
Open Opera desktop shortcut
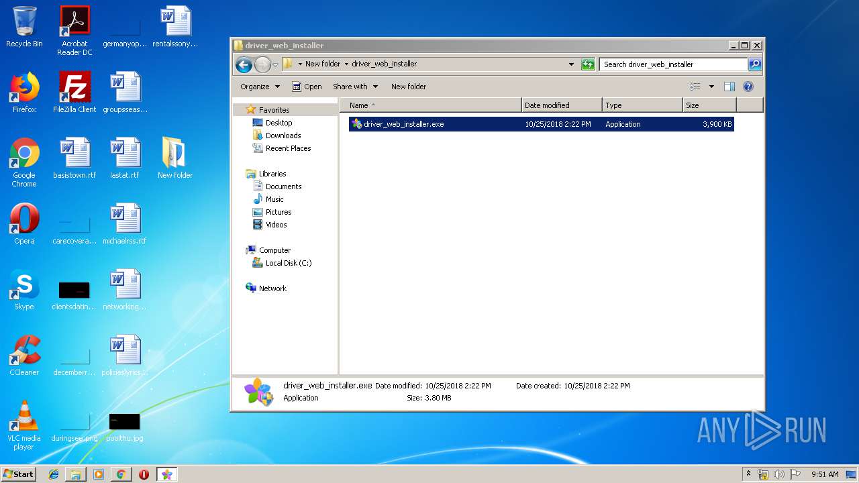tap(24, 224)
